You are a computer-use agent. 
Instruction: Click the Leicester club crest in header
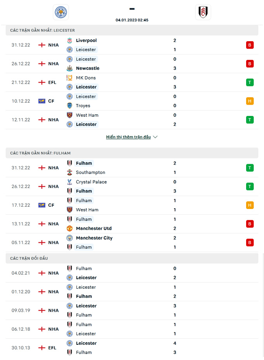60,12
